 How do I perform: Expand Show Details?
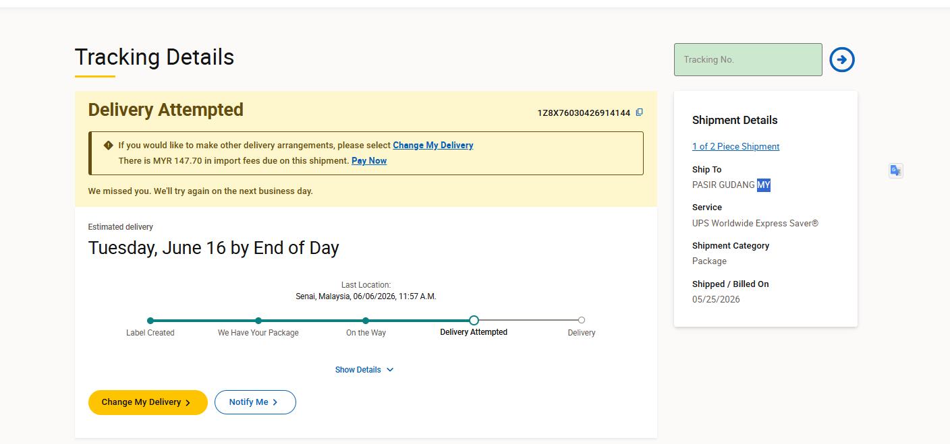[364, 370]
